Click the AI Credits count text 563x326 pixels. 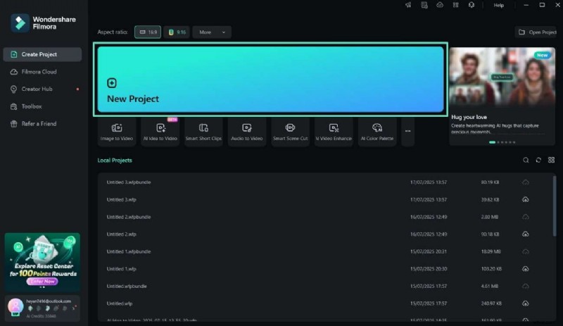tap(41, 316)
